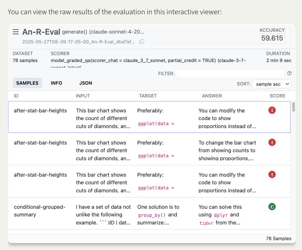Viewport: 302px width, 250px height.
Task: Focus the FILTER text field
Action: point(230,74)
